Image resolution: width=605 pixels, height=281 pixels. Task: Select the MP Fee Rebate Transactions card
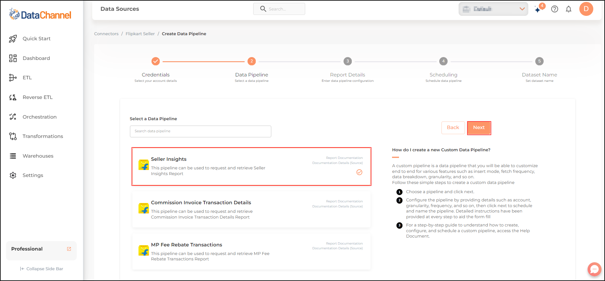pos(251,252)
